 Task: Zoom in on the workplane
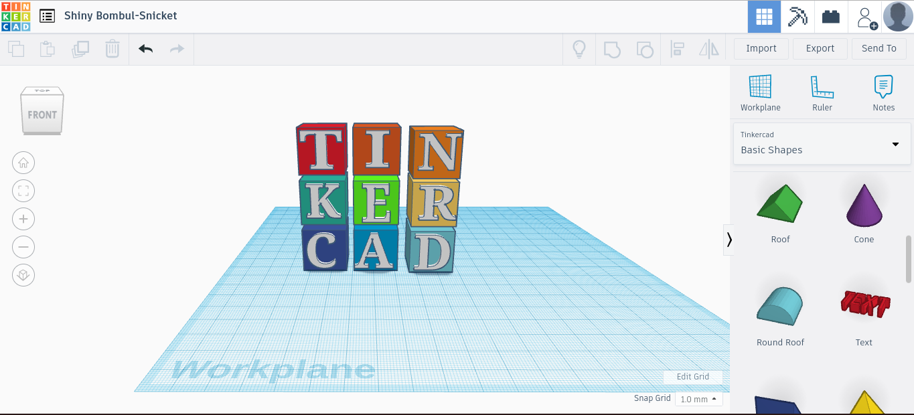23,219
